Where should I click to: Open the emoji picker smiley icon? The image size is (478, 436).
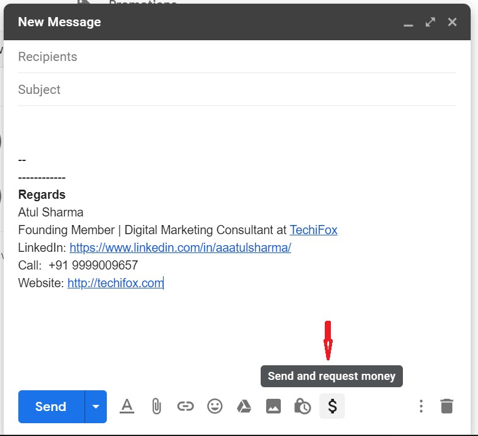pyautogui.click(x=215, y=407)
